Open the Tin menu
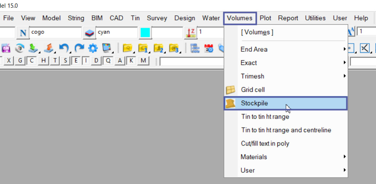 click(135, 18)
